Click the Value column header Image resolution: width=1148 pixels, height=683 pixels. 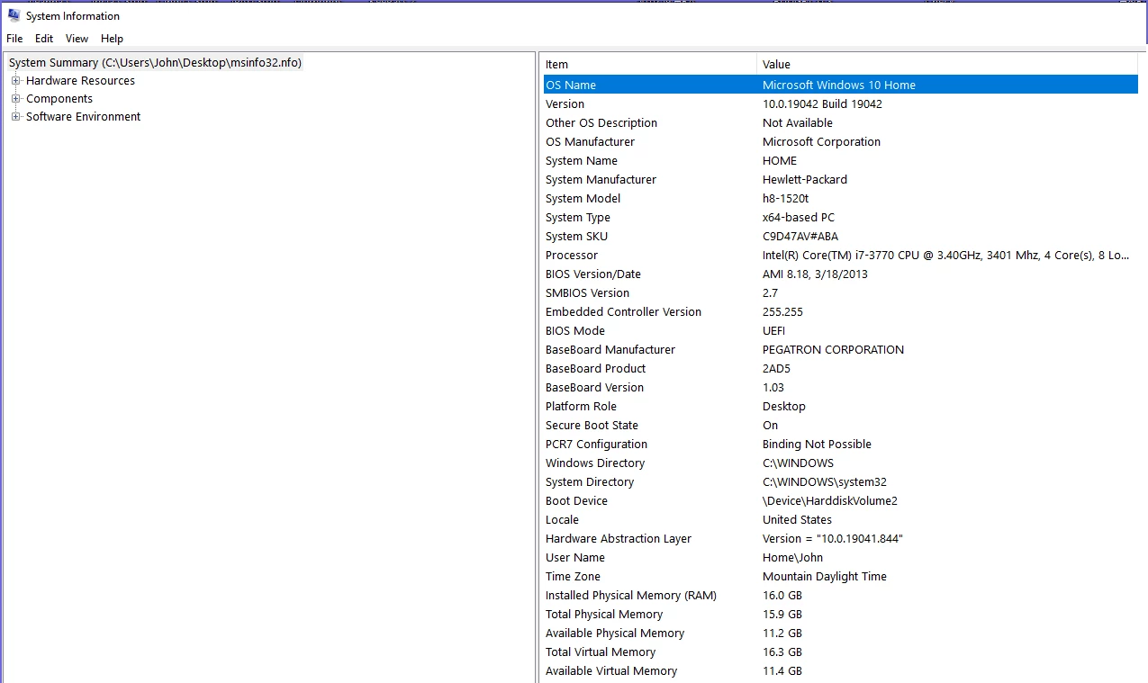tap(947, 65)
